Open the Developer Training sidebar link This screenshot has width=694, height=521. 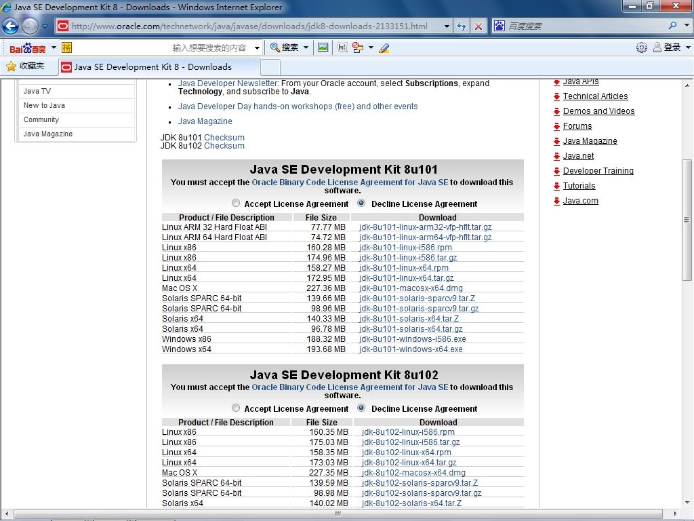[x=598, y=171]
